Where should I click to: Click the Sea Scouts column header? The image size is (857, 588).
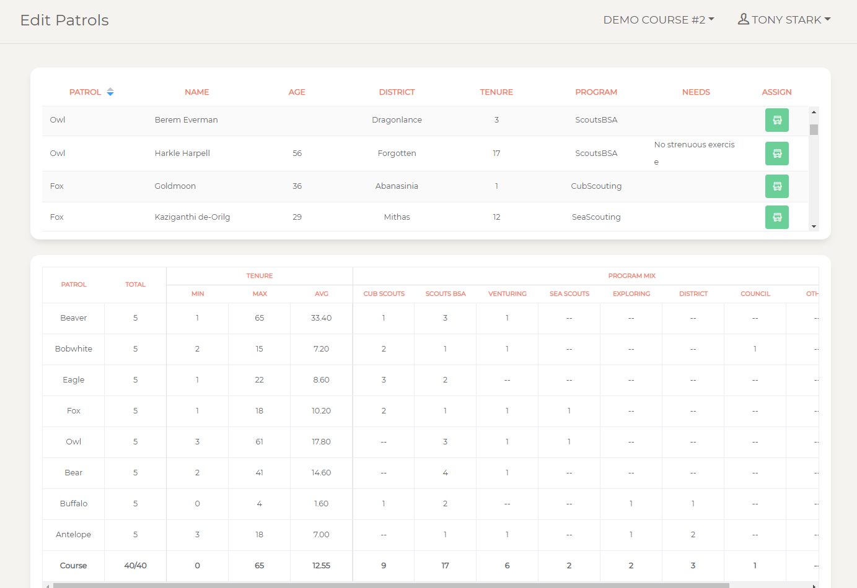click(x=569, y=294)
